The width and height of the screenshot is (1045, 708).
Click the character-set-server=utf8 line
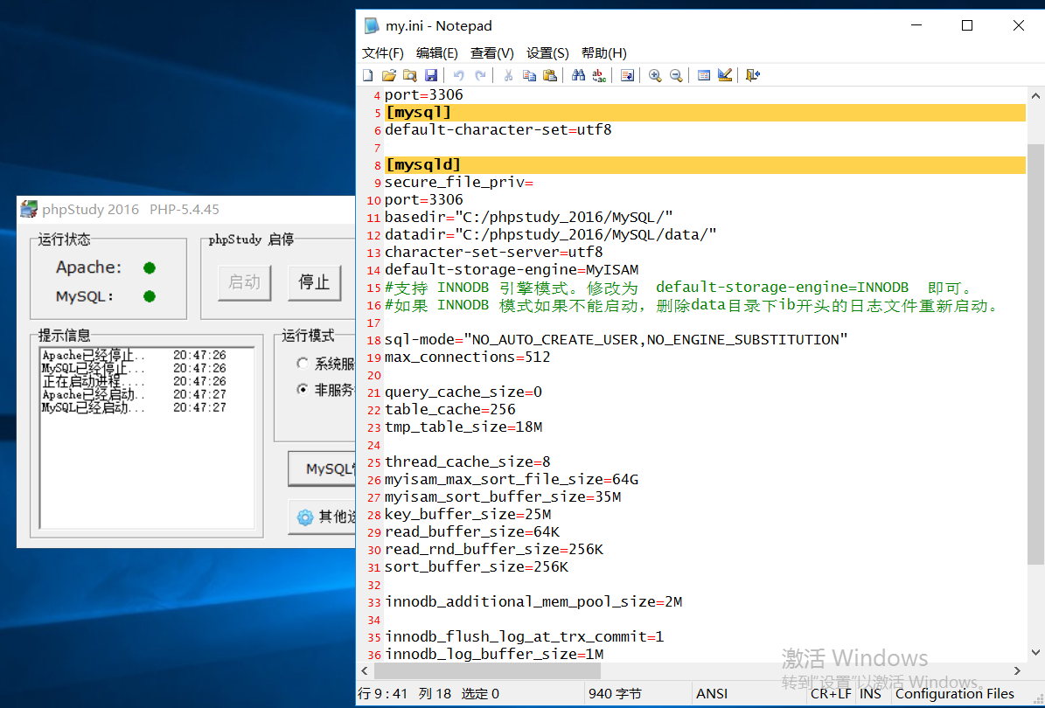(x=493, y=253)
